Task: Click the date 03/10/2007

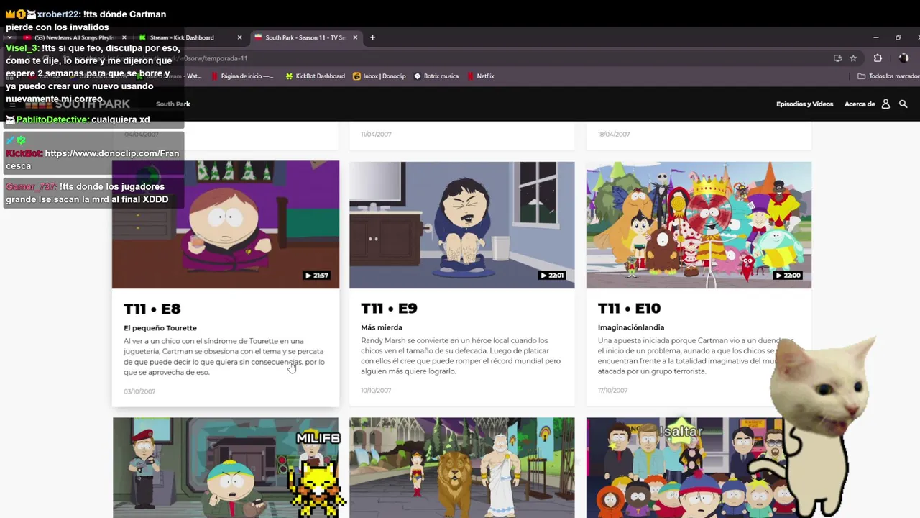Action: [x=139, y=391]
